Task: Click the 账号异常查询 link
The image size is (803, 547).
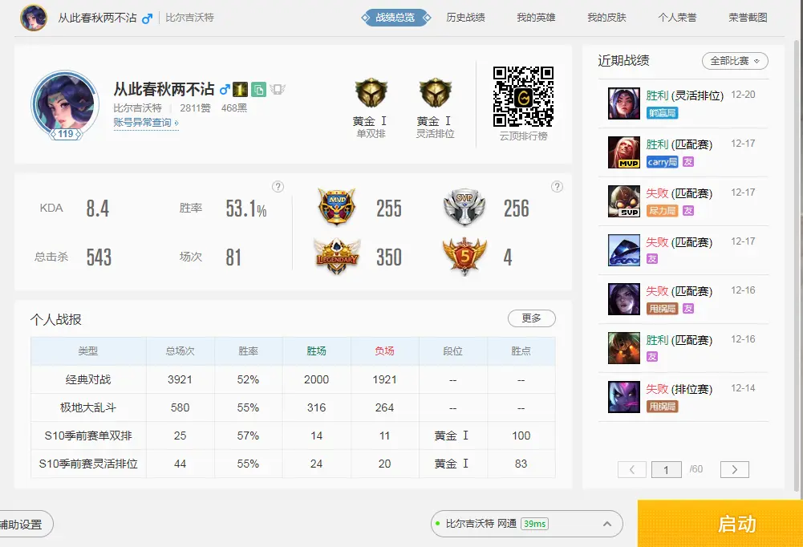Action: [146, 123]
